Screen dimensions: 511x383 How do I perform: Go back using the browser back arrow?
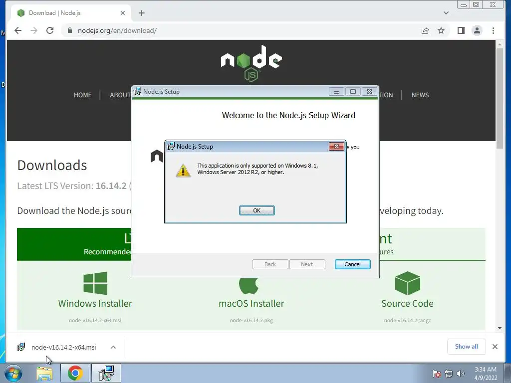[x=18, y=30]
